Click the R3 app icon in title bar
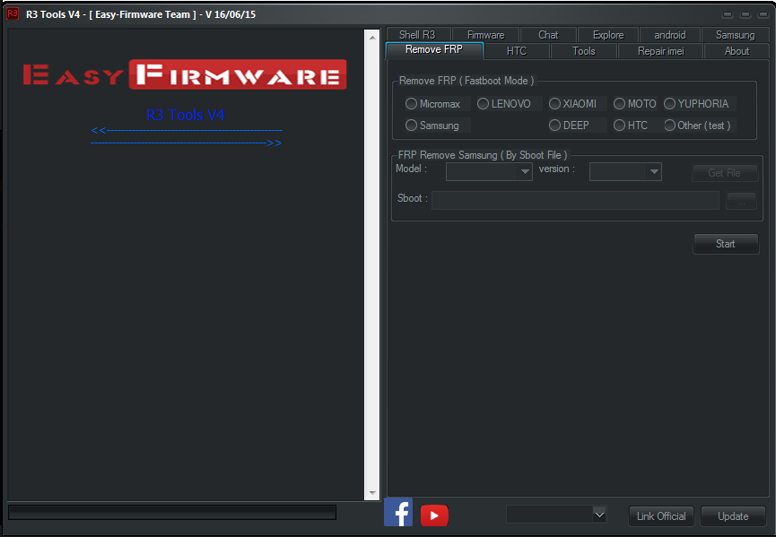The image size is (776, 537). tap(13, 13)
